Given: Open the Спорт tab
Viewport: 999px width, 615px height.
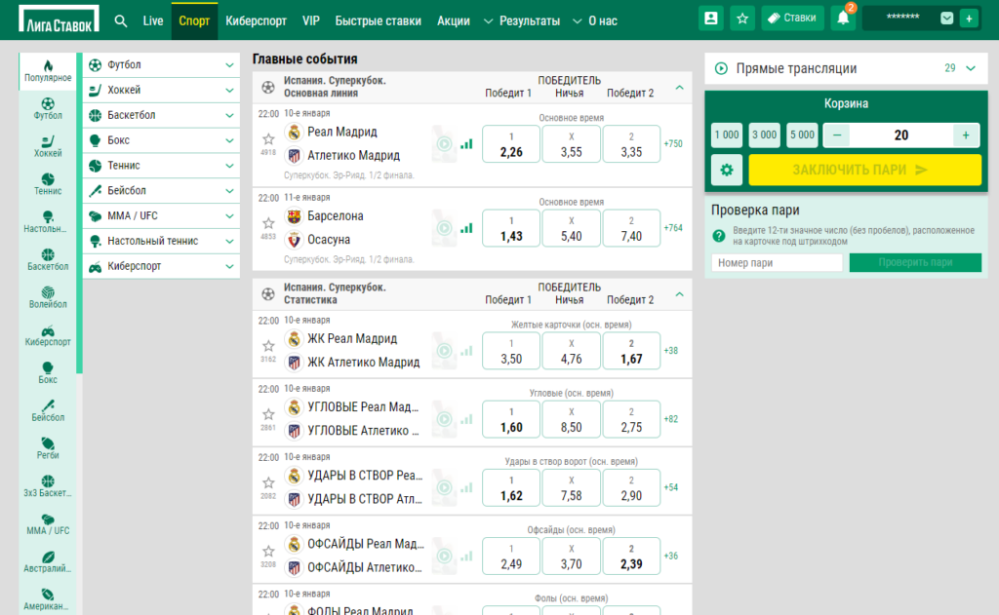Looking at the screenshot, I should 194,21.
